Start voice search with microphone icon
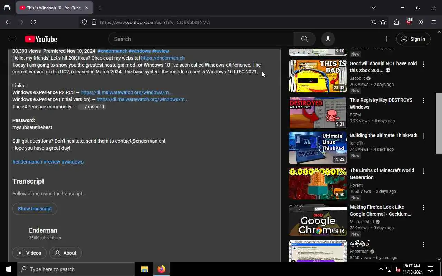 coord(328,39)
